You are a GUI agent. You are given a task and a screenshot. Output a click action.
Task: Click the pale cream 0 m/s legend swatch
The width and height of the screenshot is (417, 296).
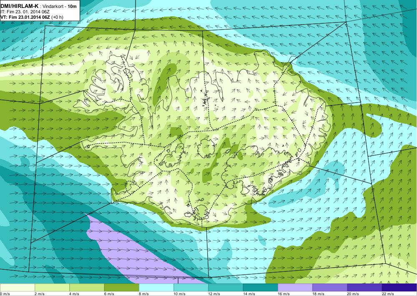[x=17, y=288]
